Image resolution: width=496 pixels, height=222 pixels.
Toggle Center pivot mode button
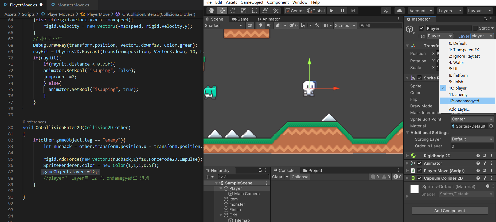(295, 11)
